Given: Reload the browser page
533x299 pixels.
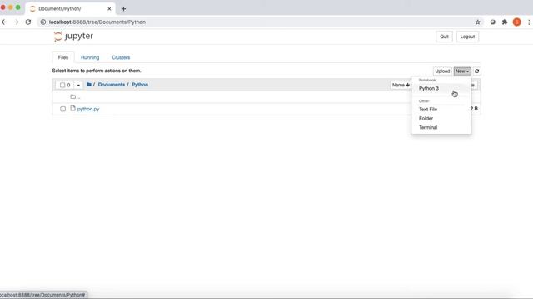Looking at the screenshot, I should (28, 22).
